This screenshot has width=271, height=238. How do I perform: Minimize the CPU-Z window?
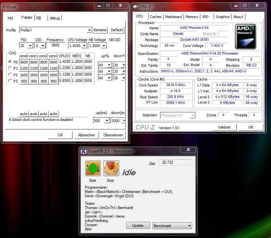tap(236, 6)
